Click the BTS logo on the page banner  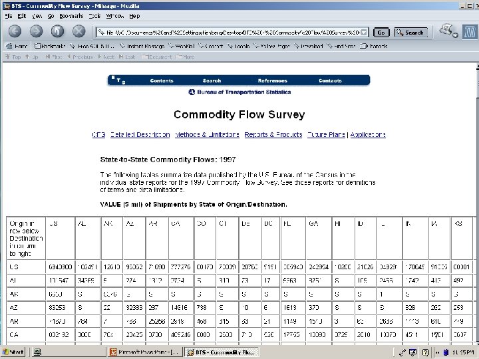click(x=118, y=80)
